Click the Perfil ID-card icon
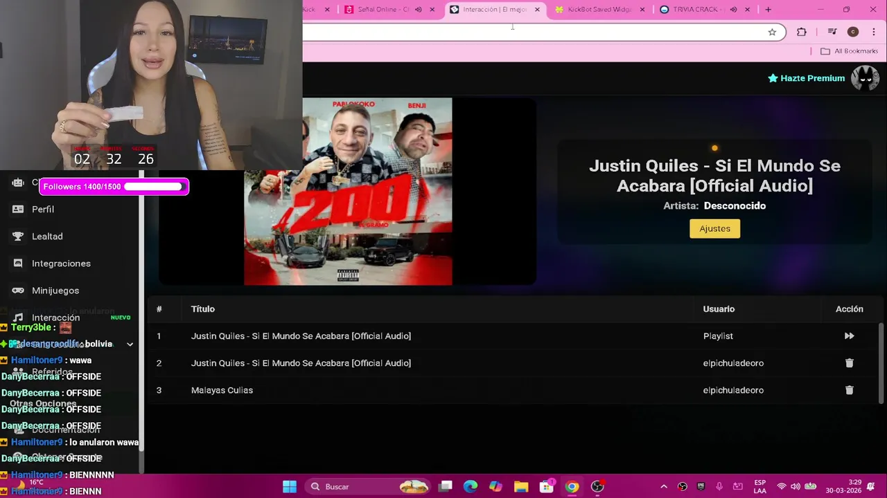This screenshot has height=498, width=887. [x=18, y=209]
